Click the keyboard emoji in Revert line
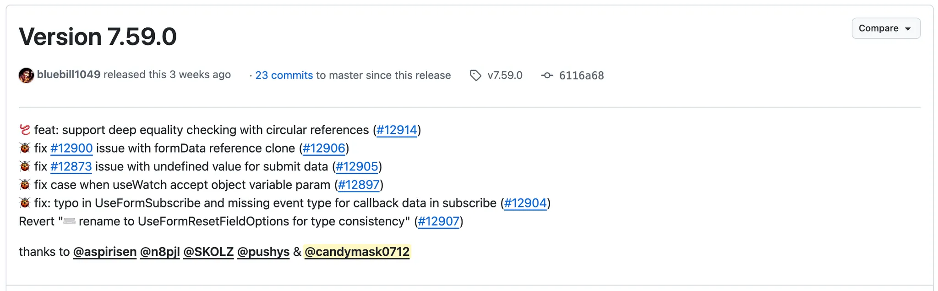 tap(69, 221)
